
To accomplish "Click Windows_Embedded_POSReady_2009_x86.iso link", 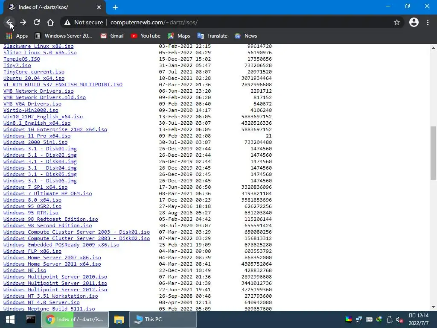I will [x=61, y=245].
